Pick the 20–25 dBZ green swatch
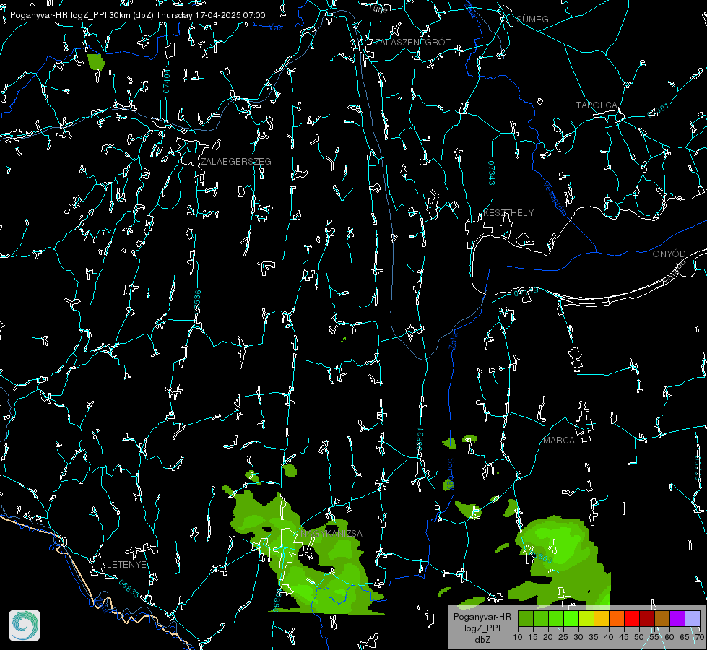The image size is (707, 650). coord(556,618)
